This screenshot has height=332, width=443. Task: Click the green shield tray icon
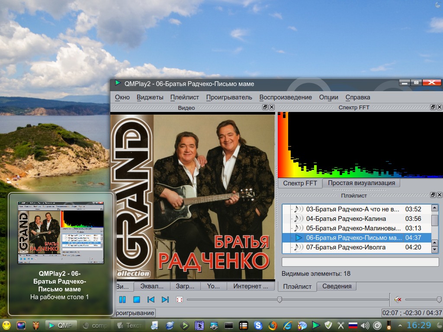pyautogui.click(x=328, y=325)
